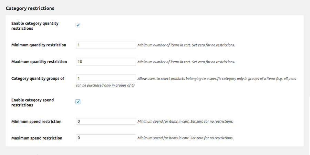Focus the Maximum spend restriction input
The height and width of the screenshot is (155, 310).
click(106, 138)
